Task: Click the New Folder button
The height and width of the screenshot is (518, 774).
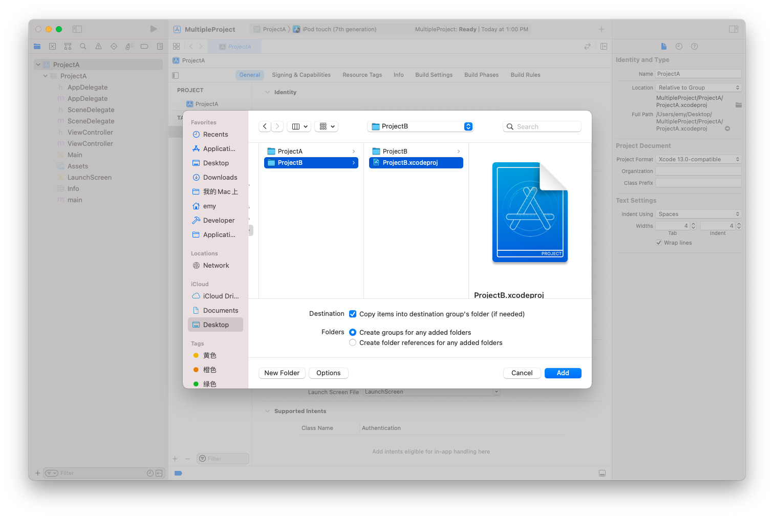Action: tap(282, 373)
